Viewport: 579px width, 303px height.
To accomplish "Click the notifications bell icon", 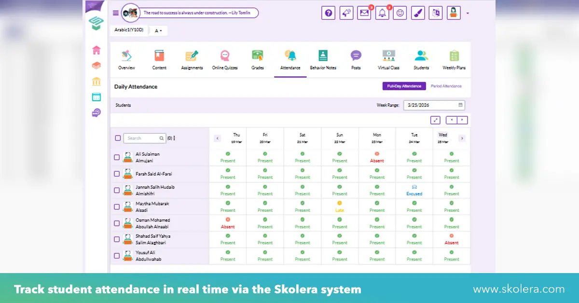I will pyautogui.click(x=382, y=13).
